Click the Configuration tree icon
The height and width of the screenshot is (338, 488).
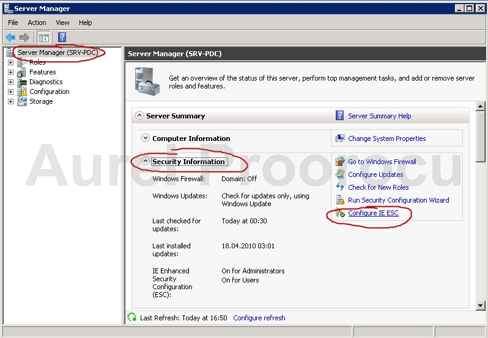[22, 92]
